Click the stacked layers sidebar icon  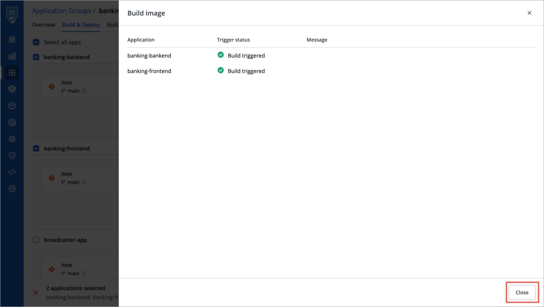coord(12,89)
